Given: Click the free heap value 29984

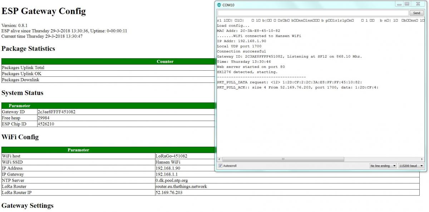Looking at the screenshot, I should 44,118.
